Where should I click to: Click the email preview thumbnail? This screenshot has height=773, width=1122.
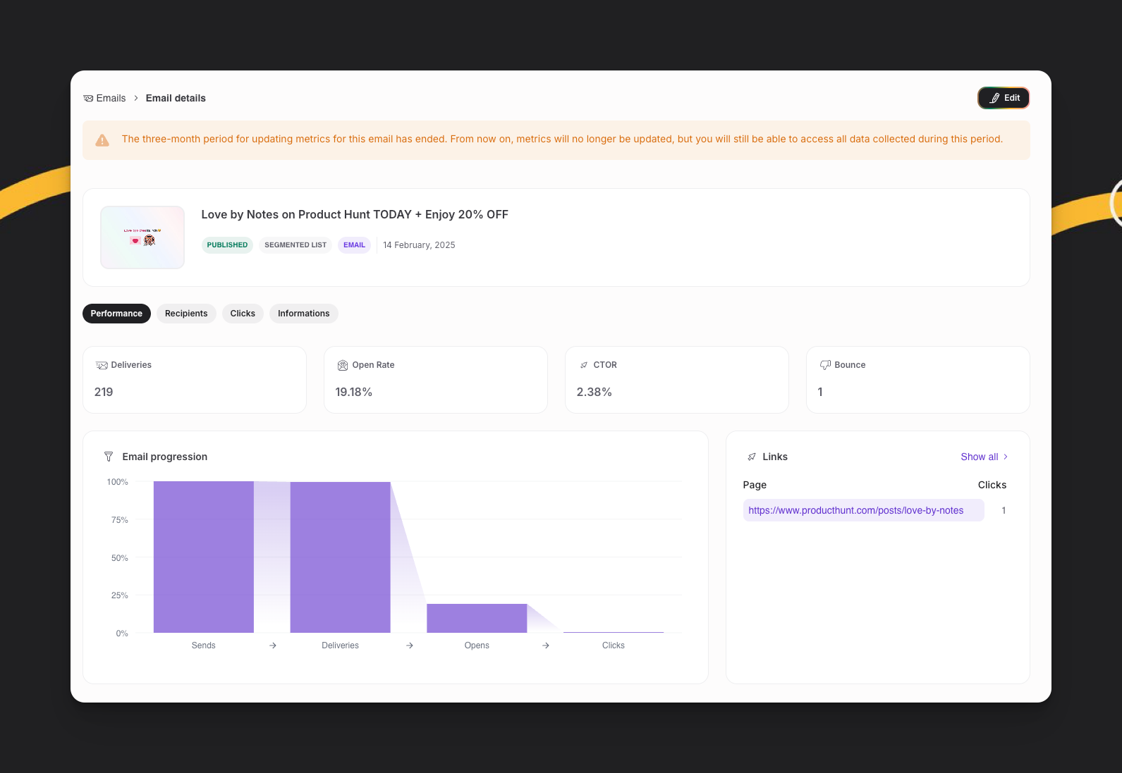point(142,237)
